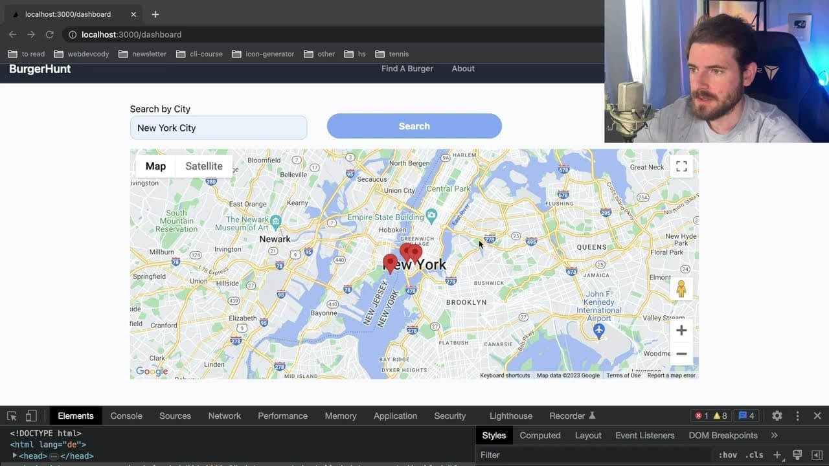Click the Google logo on the map
The height and width of the screenshot is (466, 829).
[x=152, y=372]
